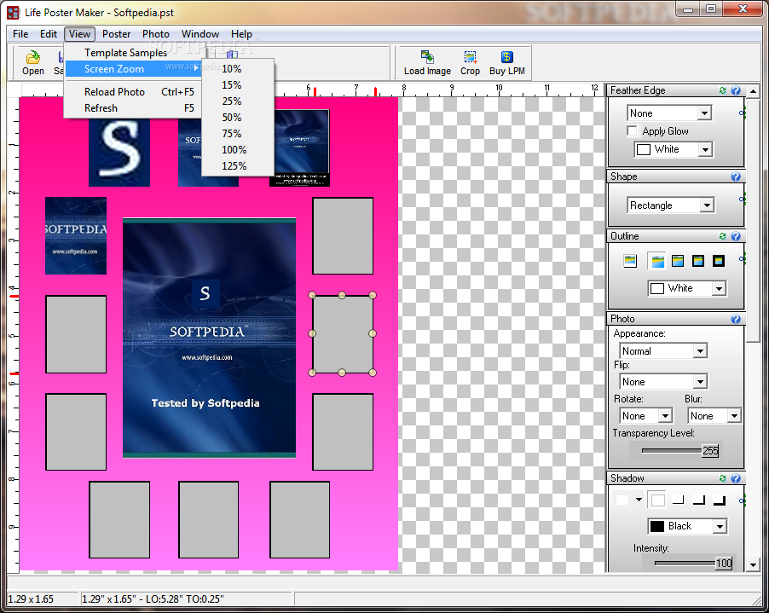This screenshot has height=613, width=769.
Task: Adjust the shadow Intensity slider handle
Action: coord(724,563)
